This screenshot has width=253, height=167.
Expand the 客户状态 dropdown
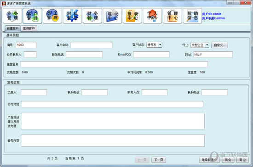click(154, 45)
